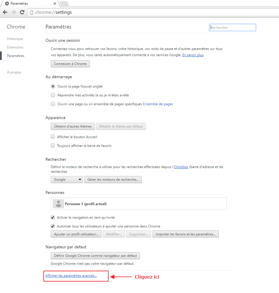Enable 'Afficher le bouton Accueil' checkbox
The height and width of the screenshot is (293, 279).
53,137
